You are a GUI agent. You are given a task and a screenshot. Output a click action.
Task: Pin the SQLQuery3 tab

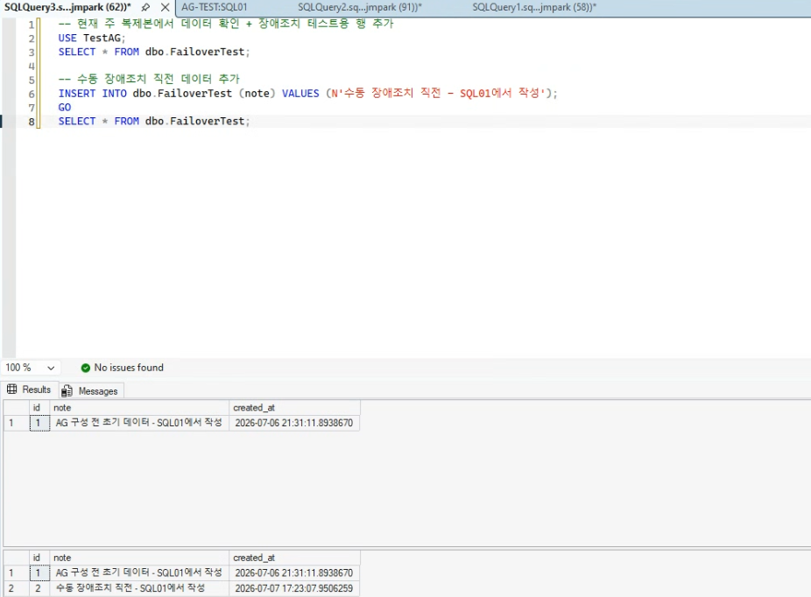point(146,7)
